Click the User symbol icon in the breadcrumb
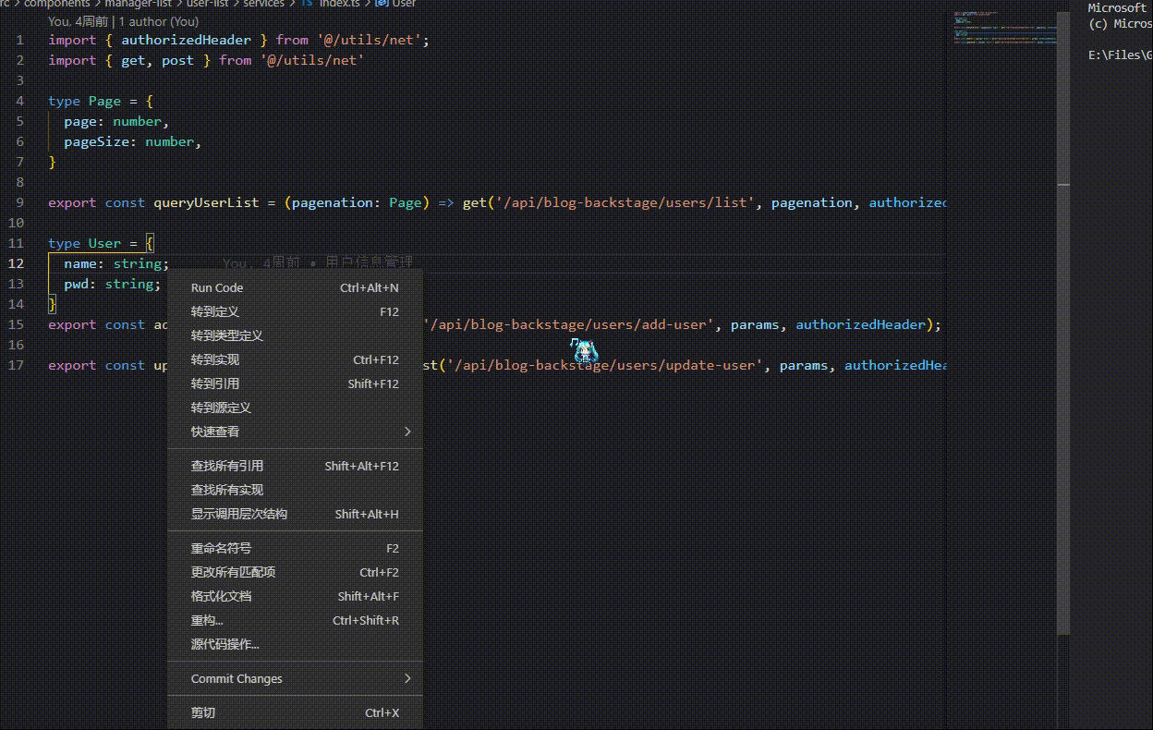Image resolution: width=1153 pixels, height=730 pixels. [x=379, y=4]
